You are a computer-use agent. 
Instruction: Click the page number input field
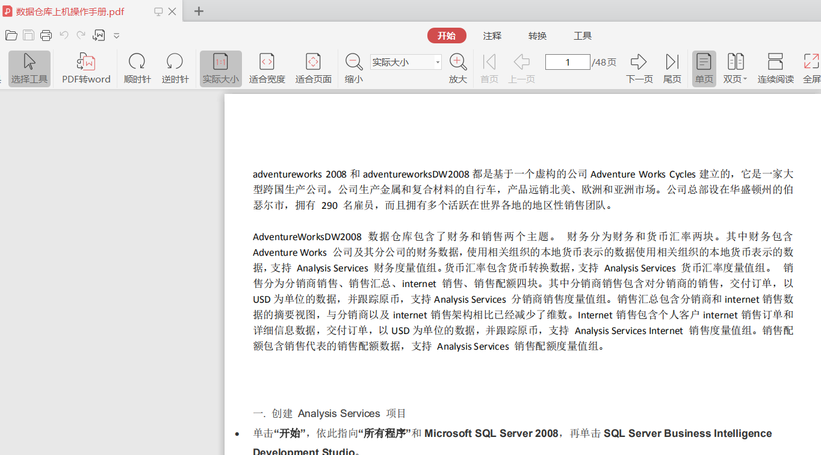(568, 62)
